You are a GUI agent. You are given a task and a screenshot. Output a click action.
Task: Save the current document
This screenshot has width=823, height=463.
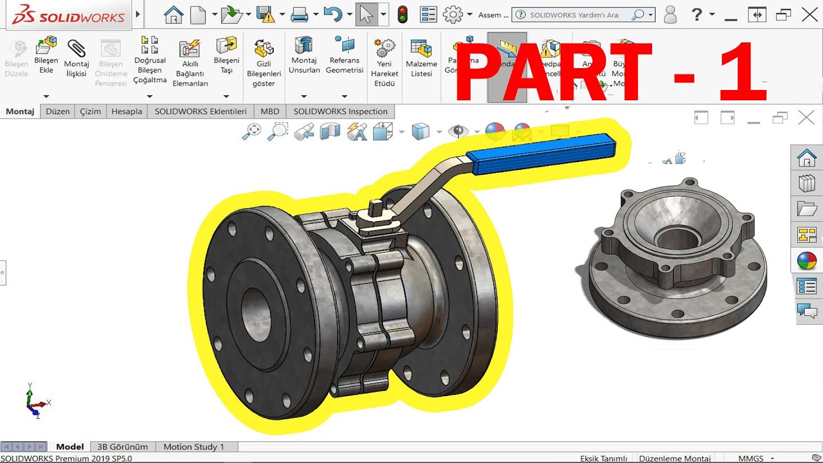click(265, 14)
